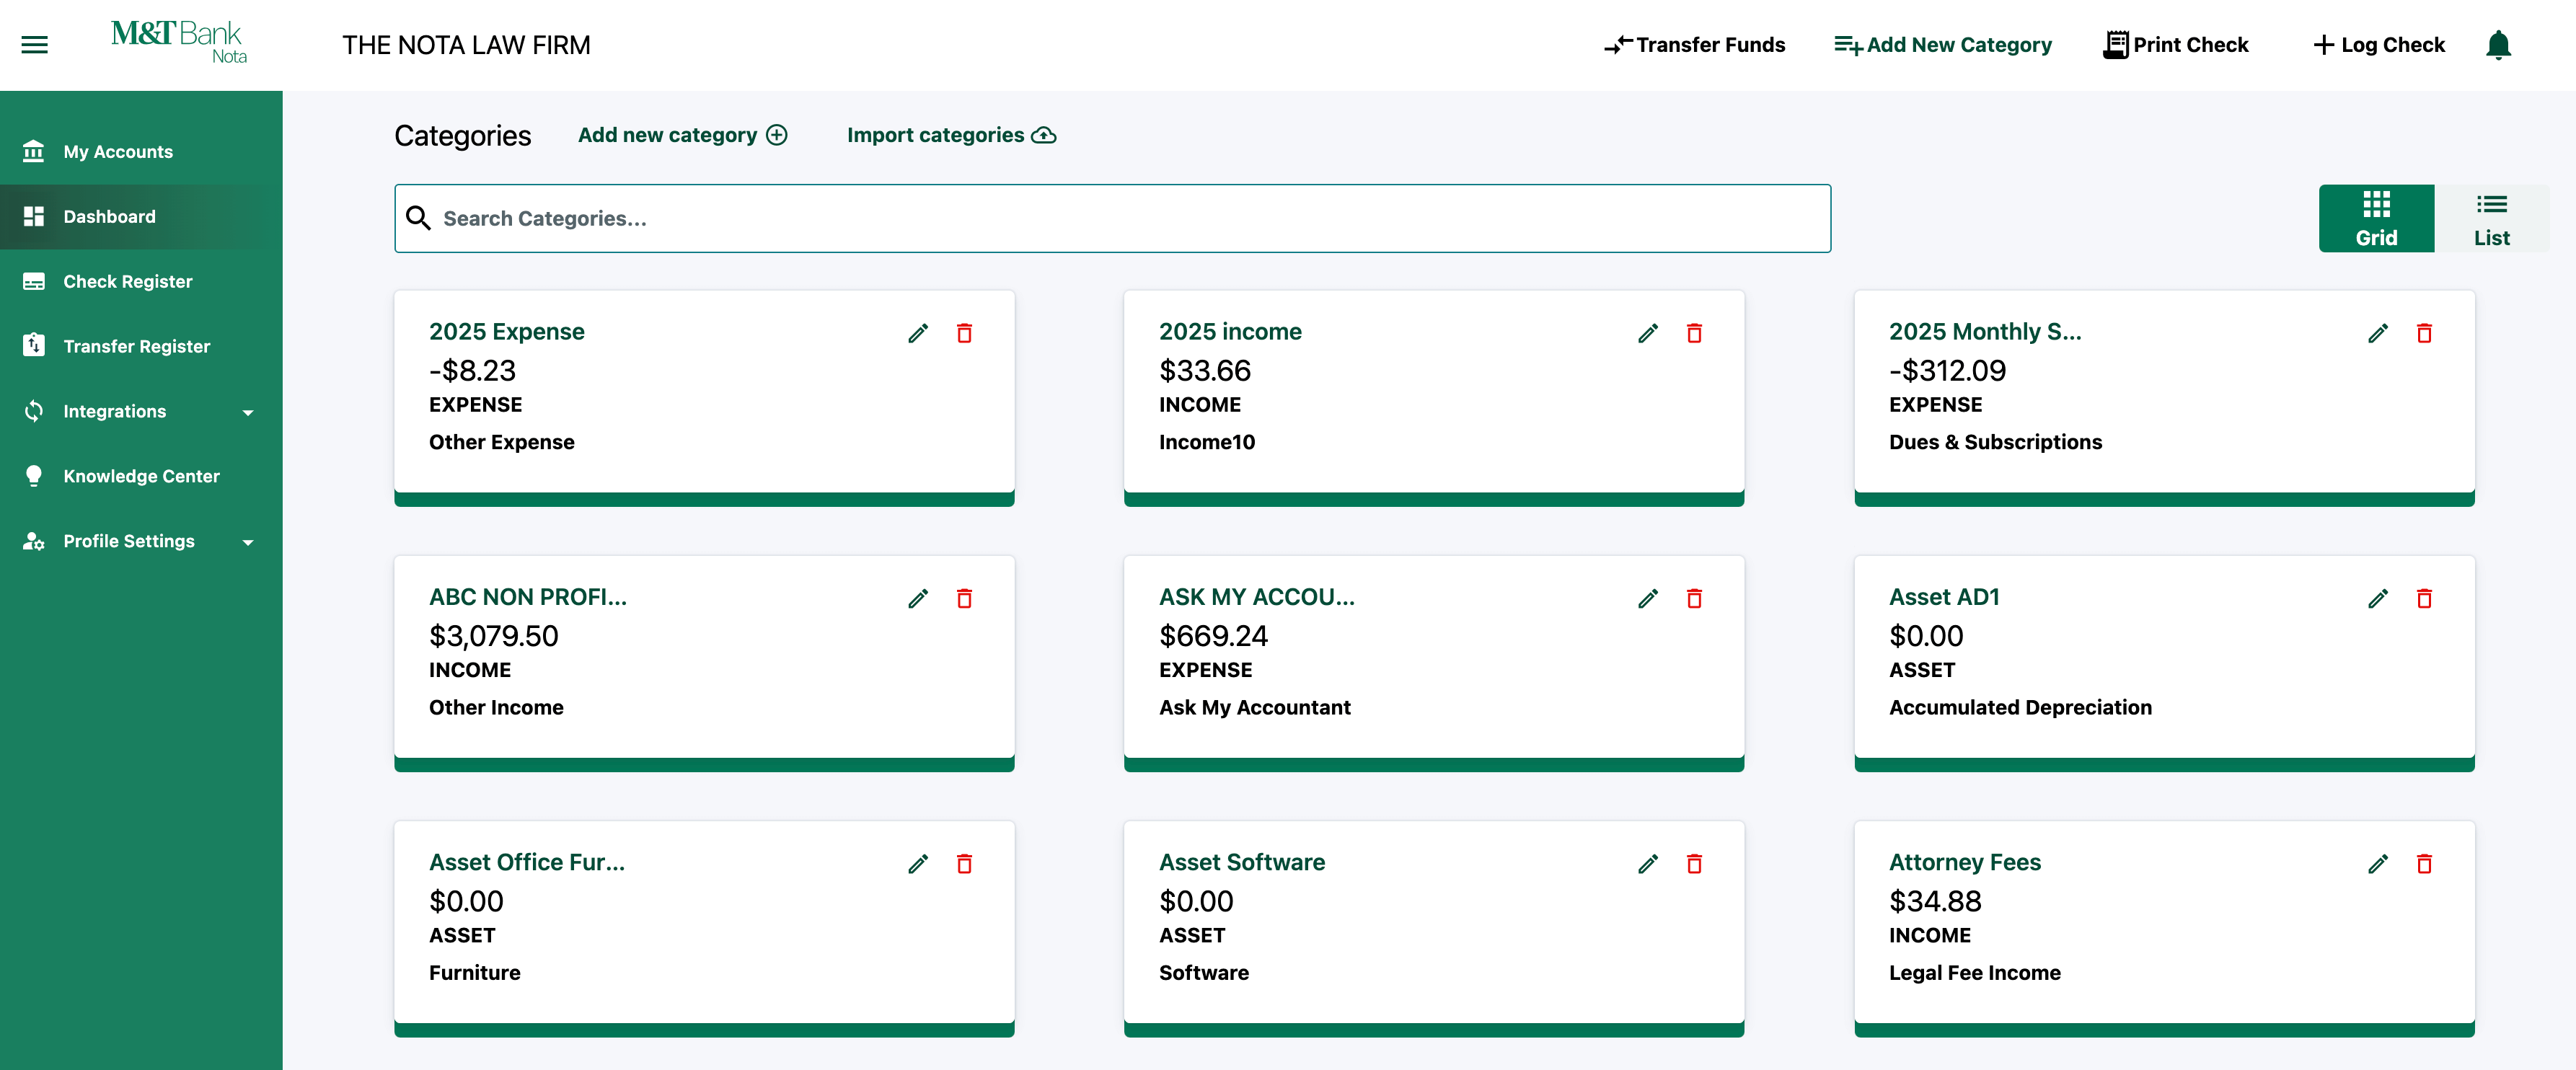Open the Dashboard page
2576x1070 pixels.
click(141, 217)
